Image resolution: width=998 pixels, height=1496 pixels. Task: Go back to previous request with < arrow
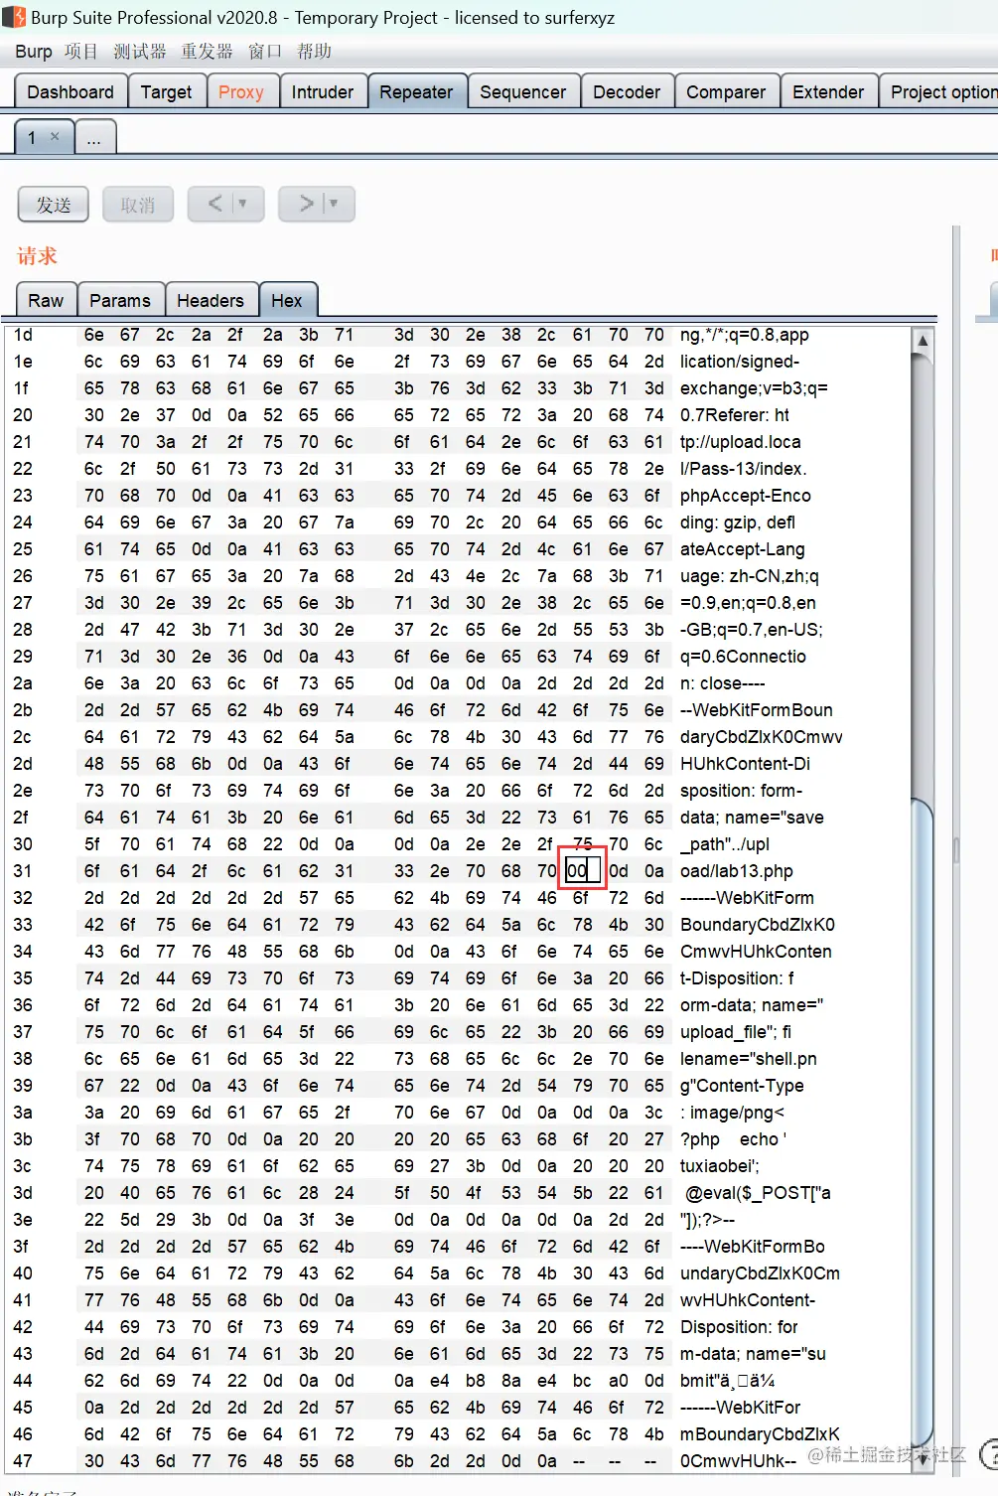[214, 204]
